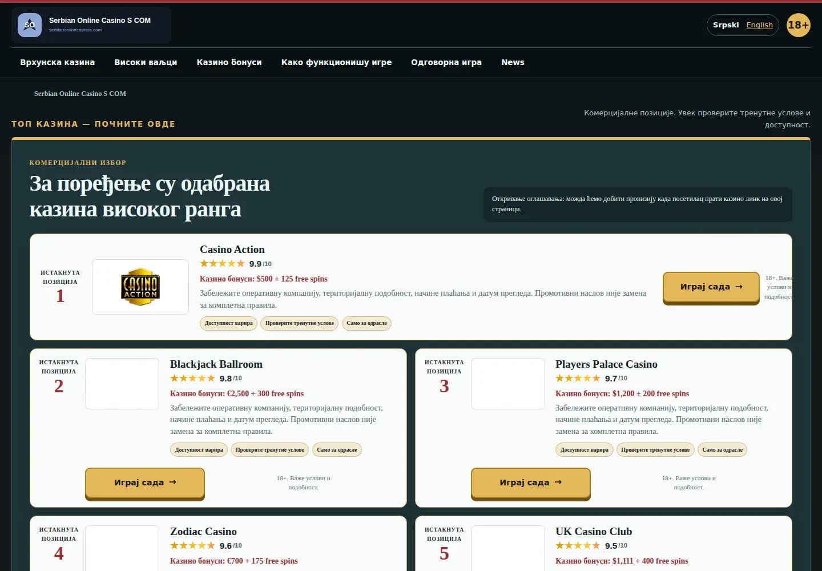Click bonus text €700 + 175 free spins
The width and height of the screenshot is (822, 571).
coord(263,561)
